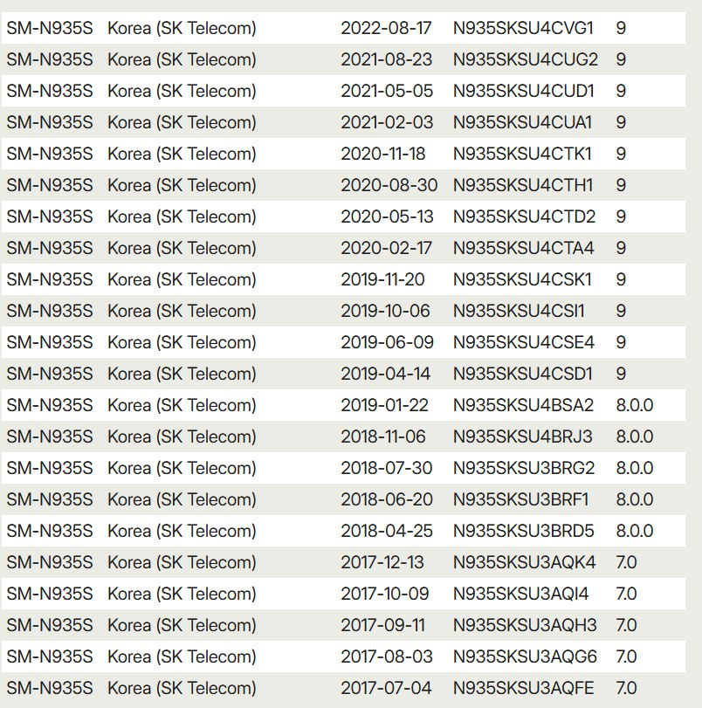Select Korea (SK Telecom) in the 2018-11-06 row
Image resolution: width=702 pixels, height=708 pixels.
pyautogui.click(x=182, y=436)
